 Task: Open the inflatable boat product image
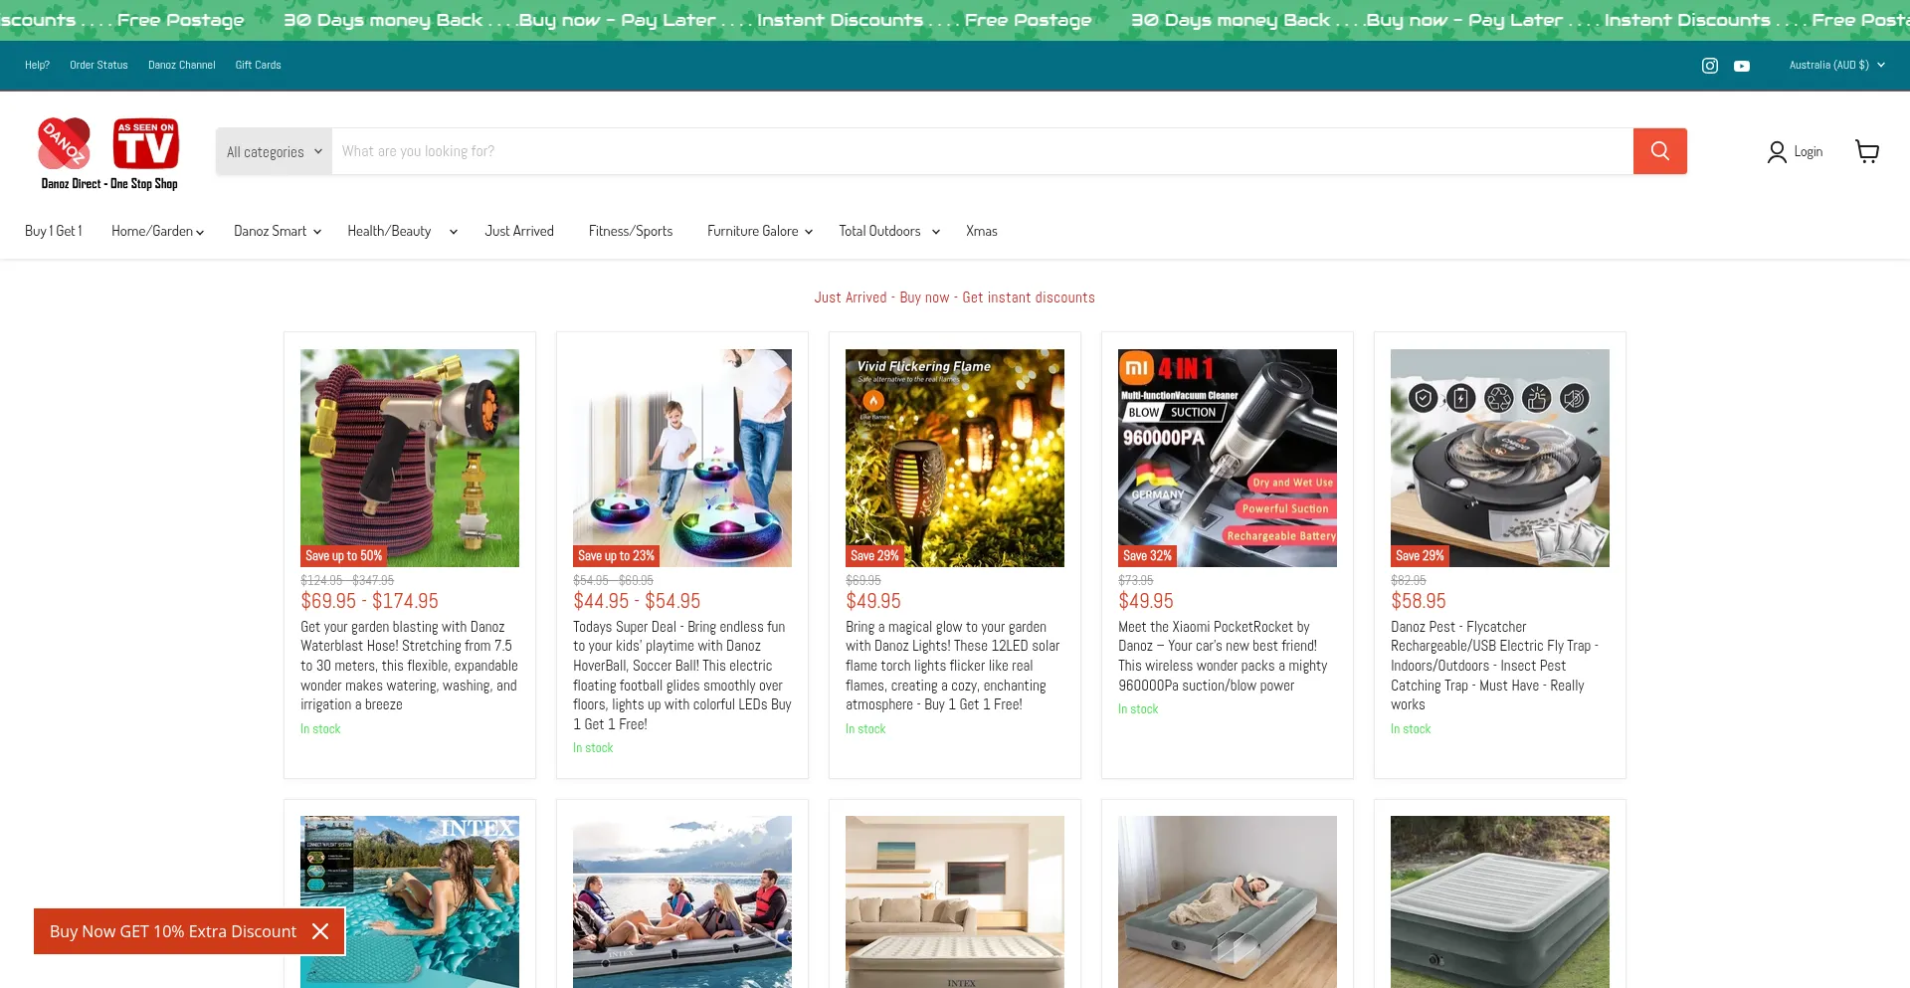[x=682, y=902]
